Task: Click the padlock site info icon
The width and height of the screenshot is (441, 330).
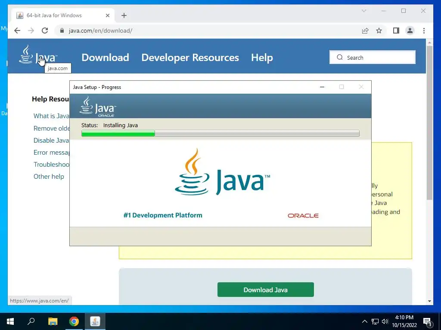Action: (62, 31)
